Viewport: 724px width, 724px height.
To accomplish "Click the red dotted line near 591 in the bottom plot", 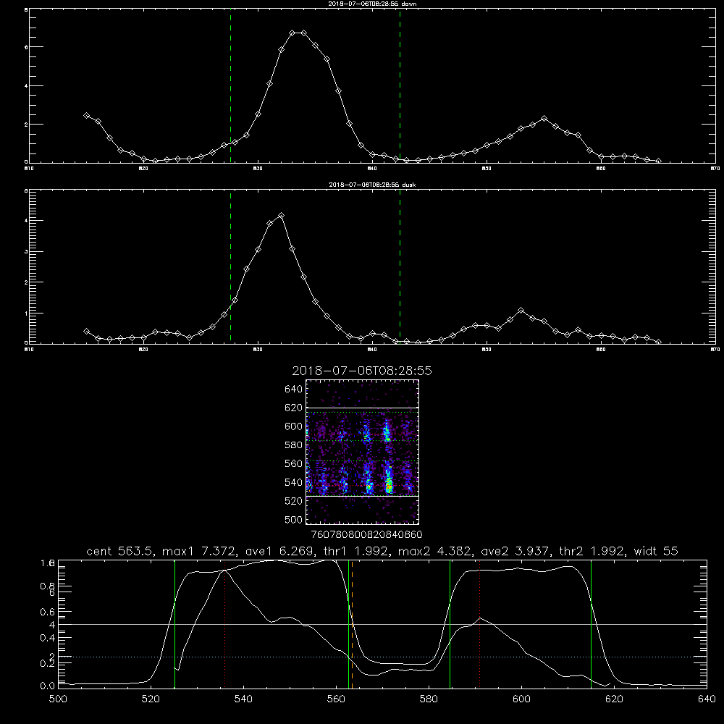I will tap(480, 624).
